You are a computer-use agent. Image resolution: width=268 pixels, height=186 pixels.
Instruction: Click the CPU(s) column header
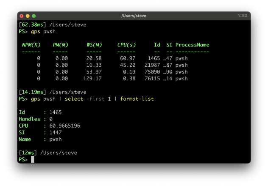click(x=126, y=45)
